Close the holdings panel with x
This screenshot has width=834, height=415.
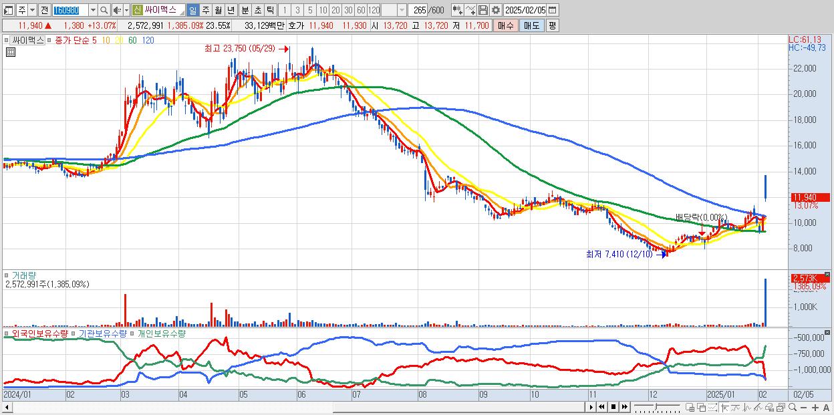pyautogui.click(x=828, y=332)
